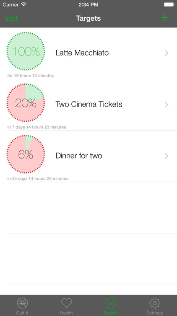Expand Two Cinema Tickets row chevron

point(167,104)
